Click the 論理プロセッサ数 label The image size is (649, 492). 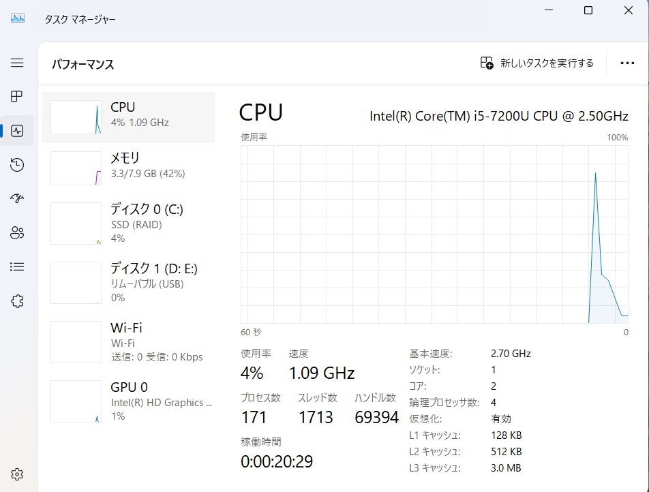point(444,403)
